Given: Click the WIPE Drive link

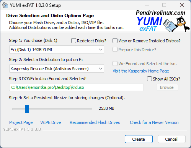Looking at the screenshot, I should [51, 122].
